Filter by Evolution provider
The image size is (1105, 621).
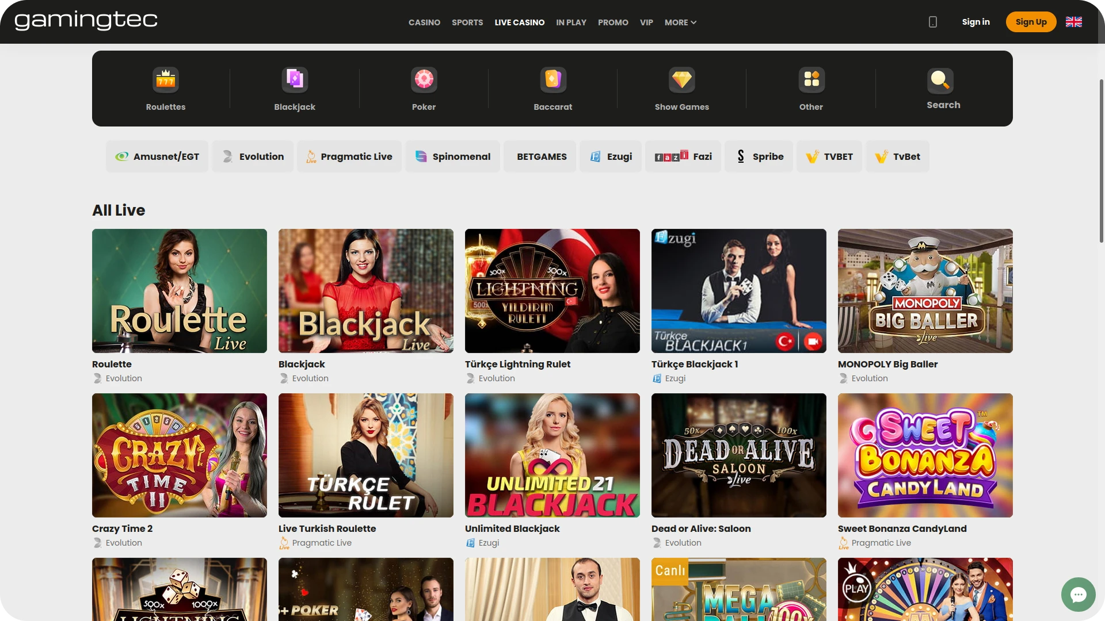point(253,156)
